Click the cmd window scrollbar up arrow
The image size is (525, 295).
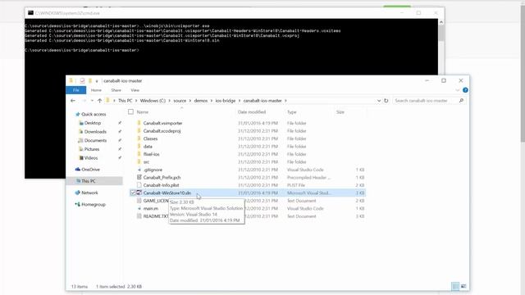pyautogui.click(x=441, y=22)
